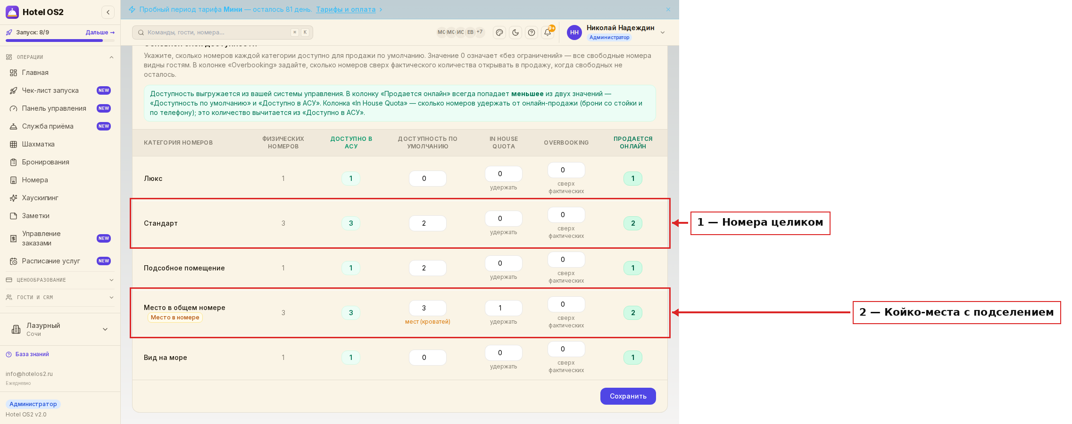Open user menu chevron near Николай Надеждин
The image size is (1072, 424).
pyautogui.click(x=663, y=33)
